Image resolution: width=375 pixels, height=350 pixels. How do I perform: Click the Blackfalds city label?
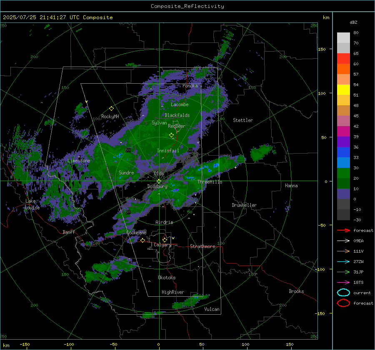tap(177, 115)
